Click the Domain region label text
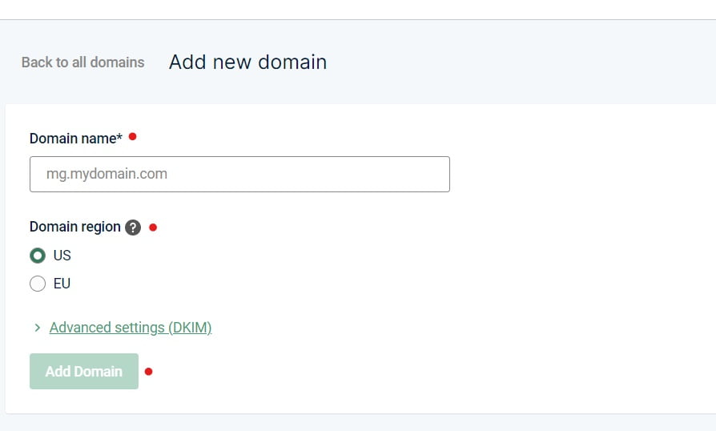716x431 pixels. (75, 227)
